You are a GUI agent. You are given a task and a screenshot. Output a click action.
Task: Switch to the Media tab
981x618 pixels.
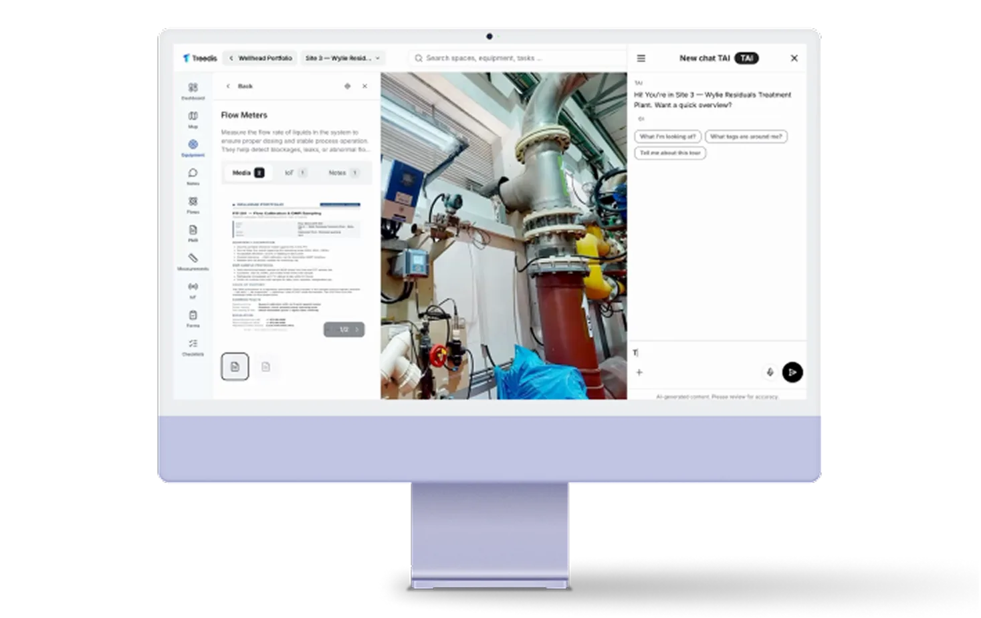point(247,172)
